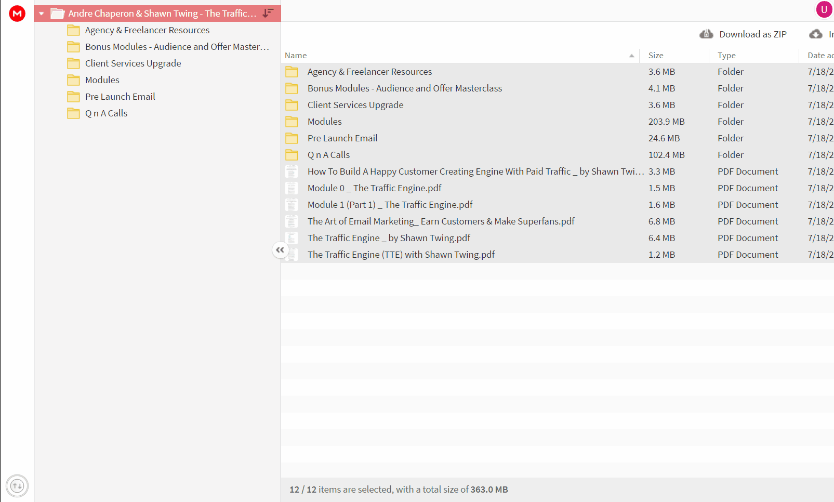
Task: Click Download as ZIP button
Action: [743, 34]
